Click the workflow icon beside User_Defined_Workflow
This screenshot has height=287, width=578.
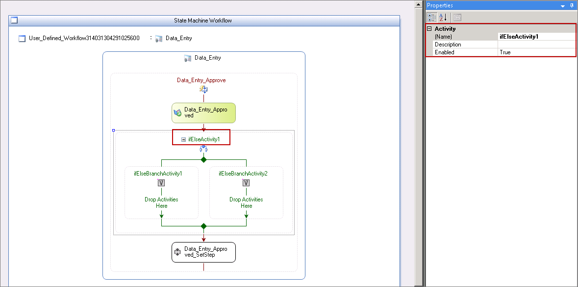22,38
